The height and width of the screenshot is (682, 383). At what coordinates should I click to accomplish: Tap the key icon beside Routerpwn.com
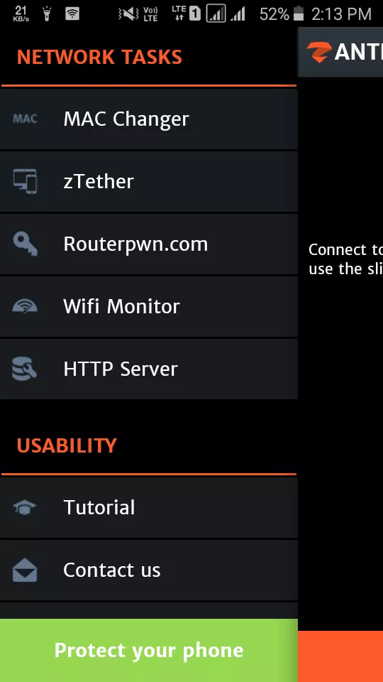point(25,244)
